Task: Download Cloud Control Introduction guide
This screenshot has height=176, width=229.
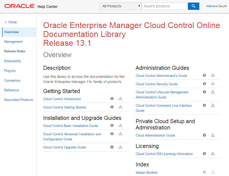Action: pos(120,99)
